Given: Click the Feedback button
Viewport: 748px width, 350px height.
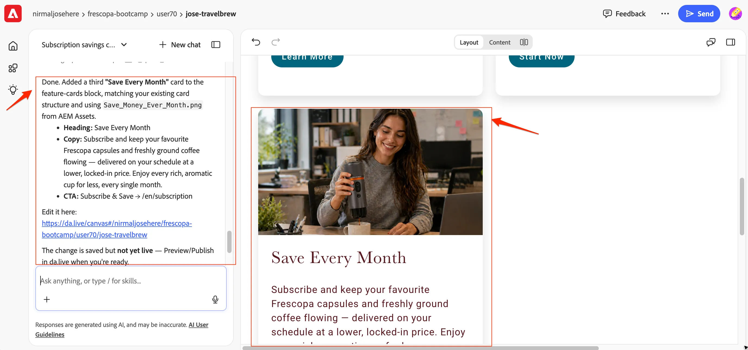Looking at the screenshot, I should pyautogui.click(x=624, y=14).
